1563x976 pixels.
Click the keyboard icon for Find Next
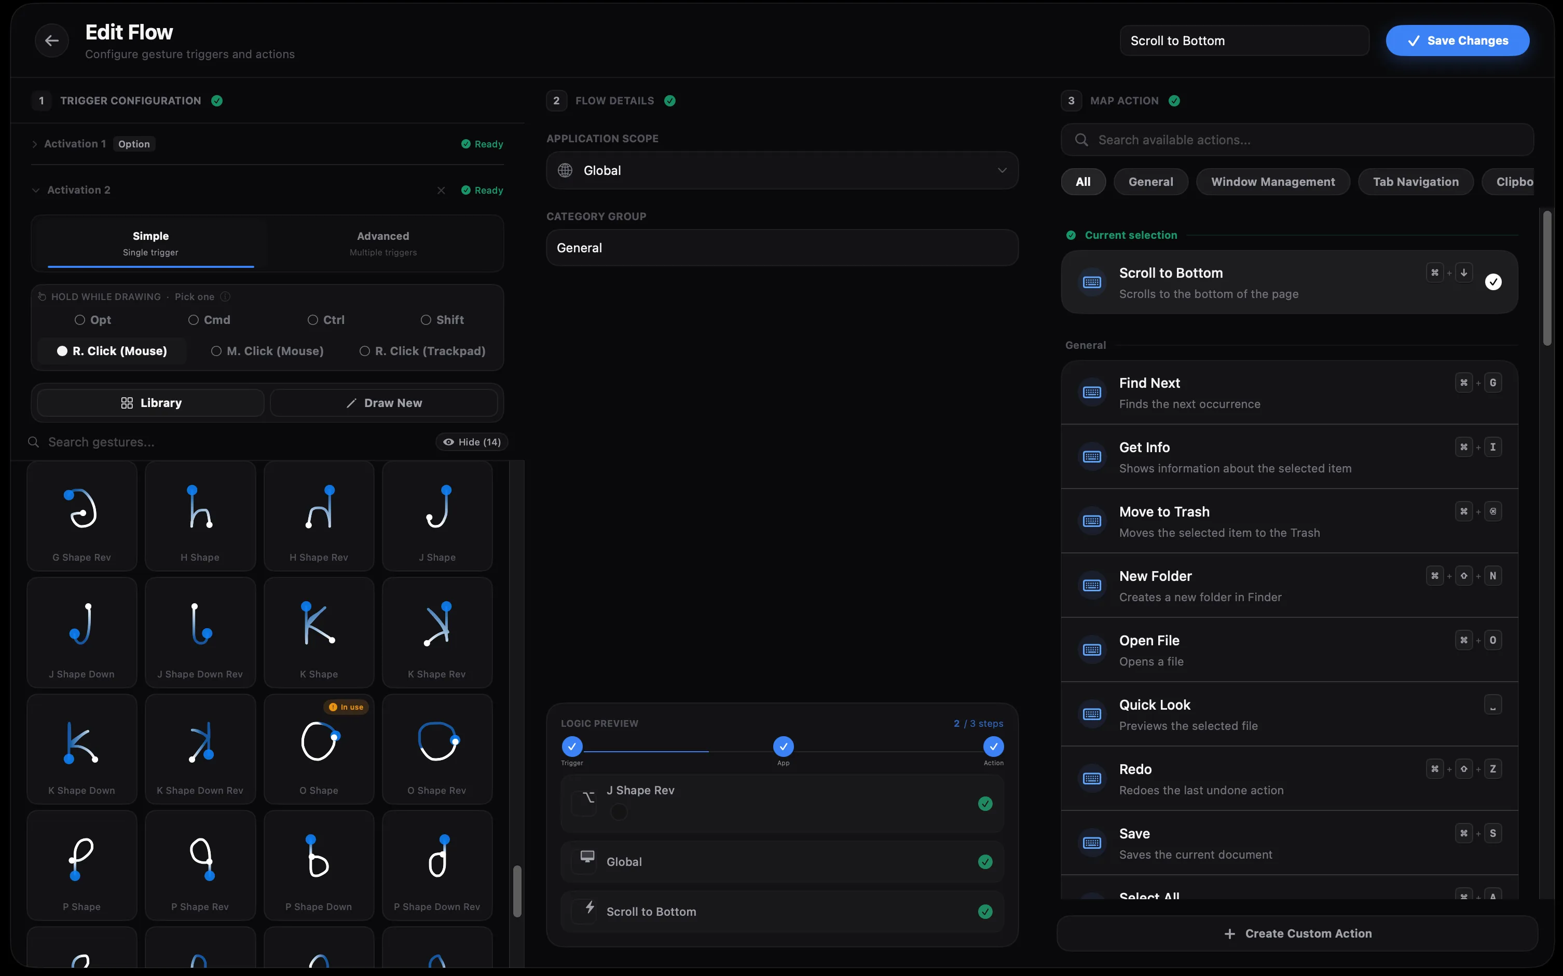1092,392
